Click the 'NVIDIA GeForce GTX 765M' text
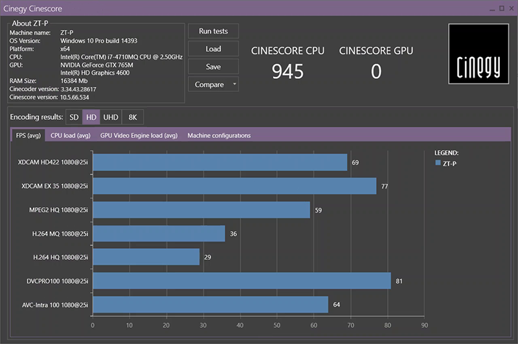This screenshot has width=518, height=344. pyautogui.click(x=96, y=65)
